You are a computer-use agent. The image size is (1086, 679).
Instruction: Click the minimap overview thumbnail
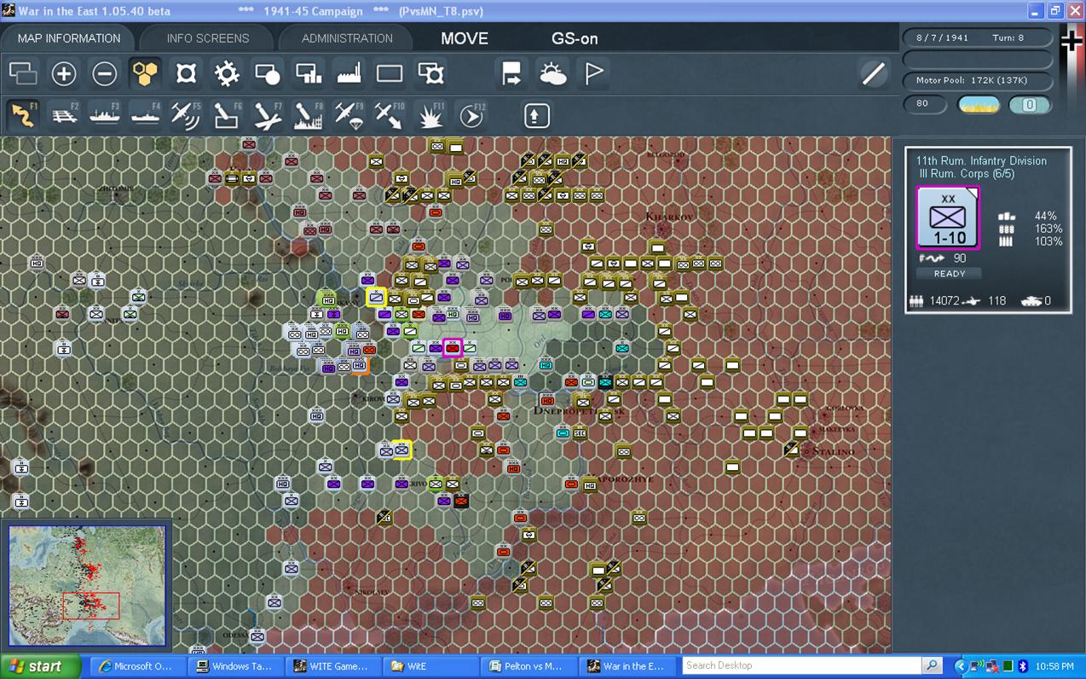87,586
